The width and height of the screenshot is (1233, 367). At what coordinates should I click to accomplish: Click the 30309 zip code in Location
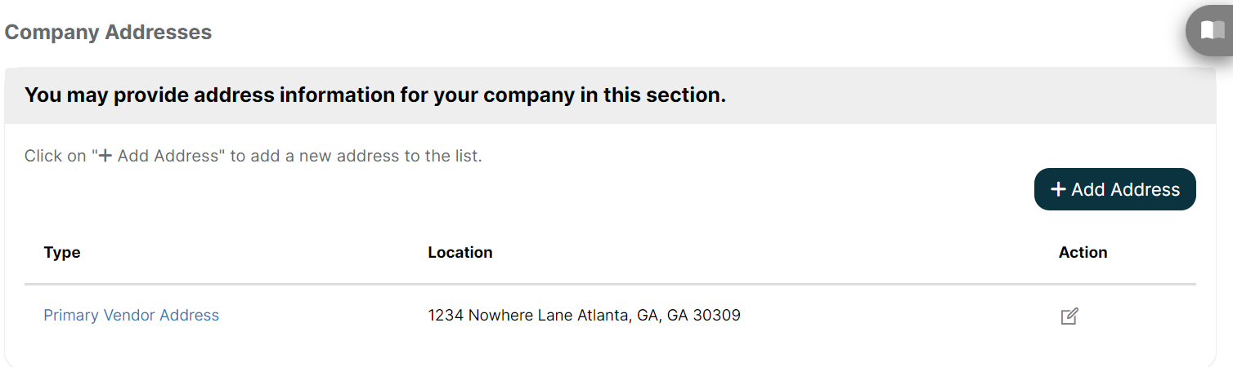716,315
